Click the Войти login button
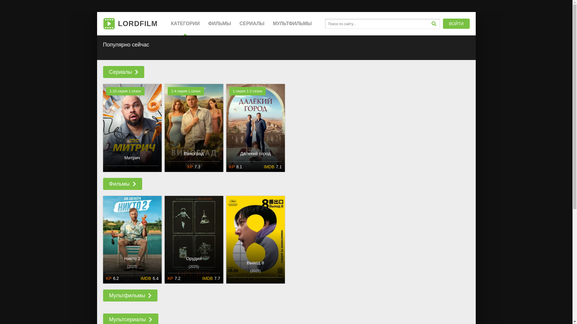The width and height of the screenshot is (577, 324). pyautogui.click(x=456, y=24)
